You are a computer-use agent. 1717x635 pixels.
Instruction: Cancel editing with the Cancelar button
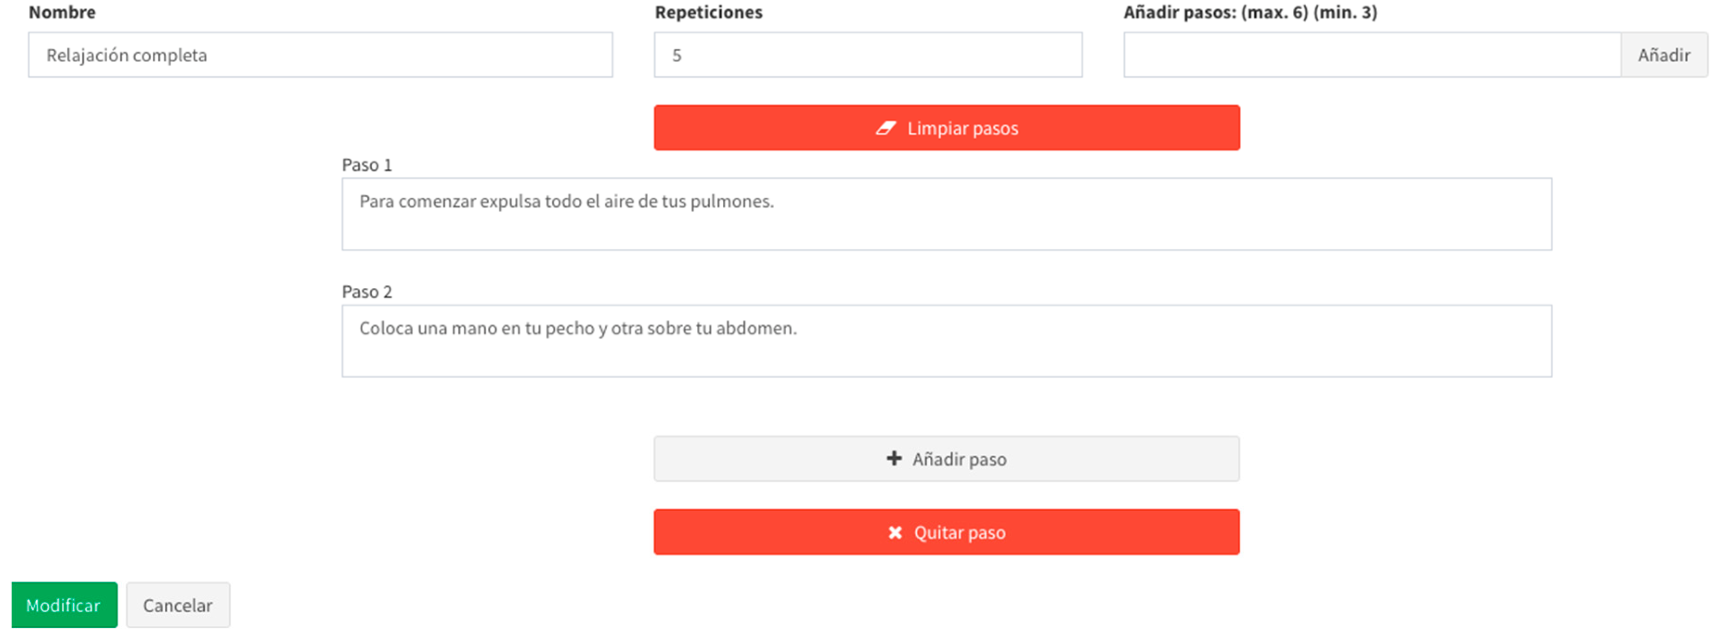178,605
